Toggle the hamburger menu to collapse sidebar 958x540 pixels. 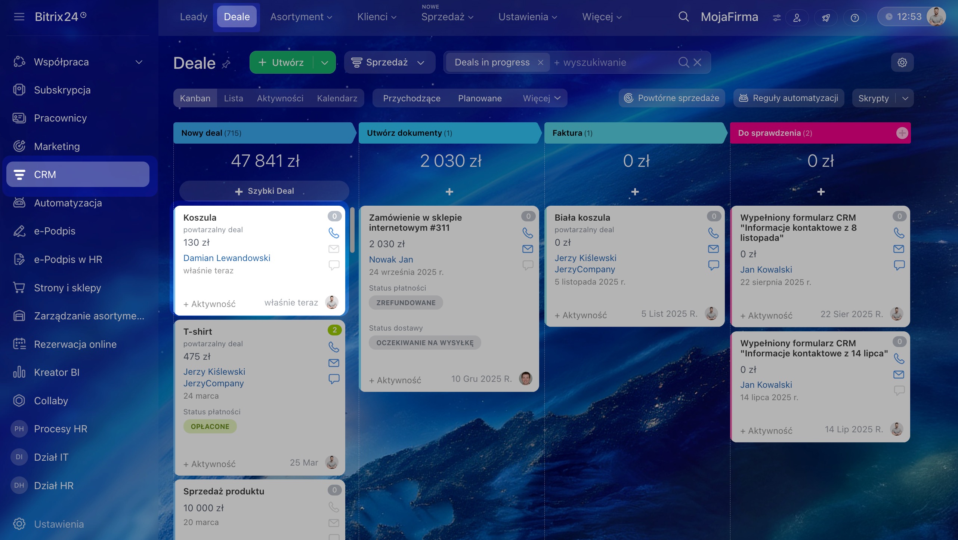(19, 17)
